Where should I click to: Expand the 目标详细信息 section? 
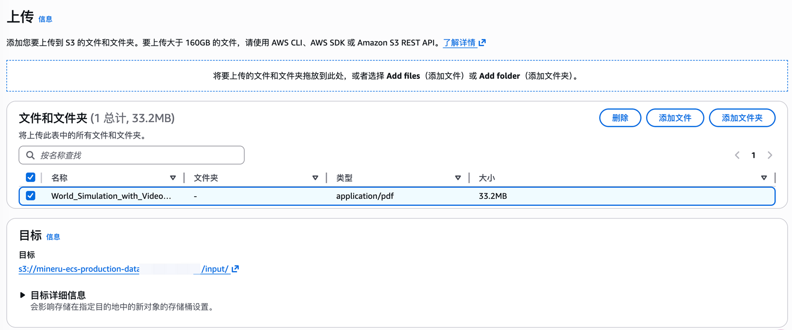click(x=53, y=295)
